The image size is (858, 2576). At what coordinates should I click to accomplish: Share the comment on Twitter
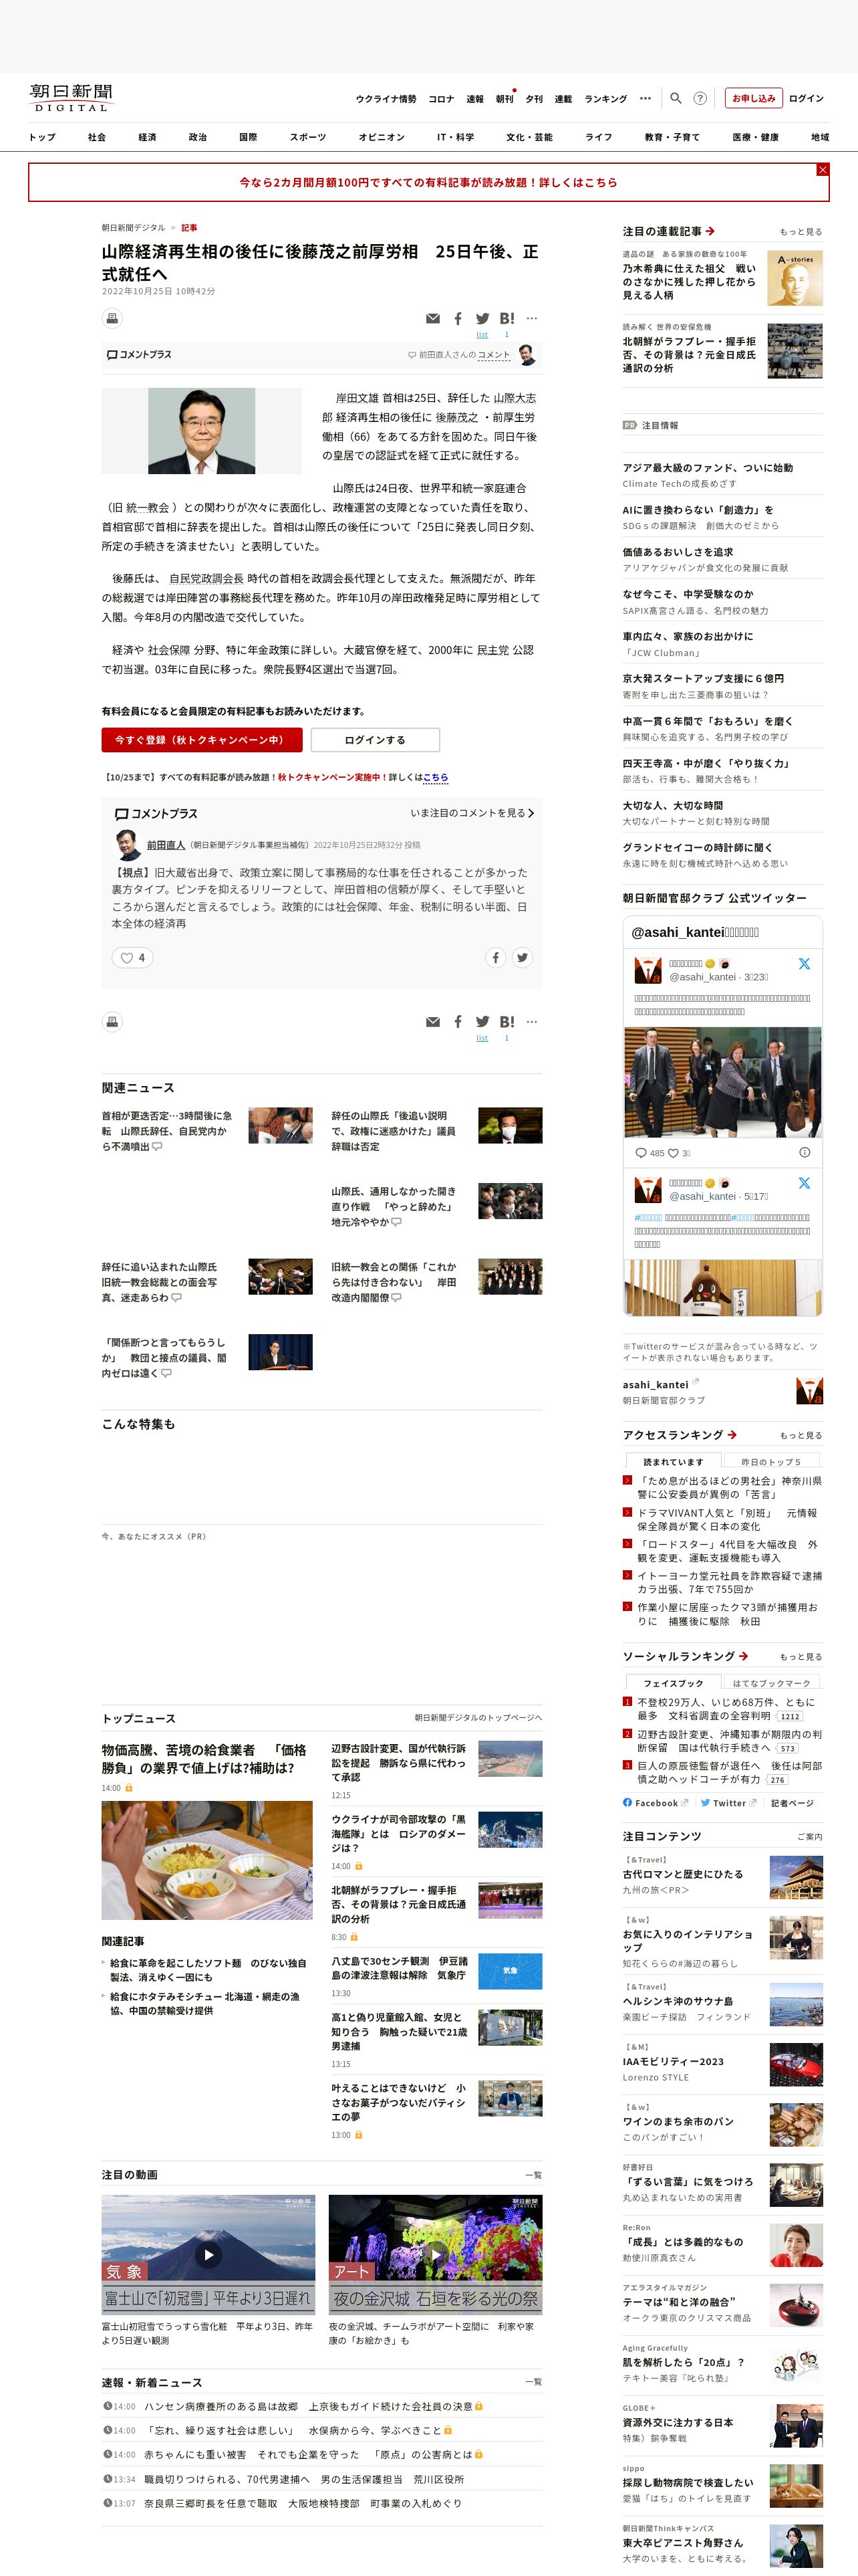pos(521,957)
